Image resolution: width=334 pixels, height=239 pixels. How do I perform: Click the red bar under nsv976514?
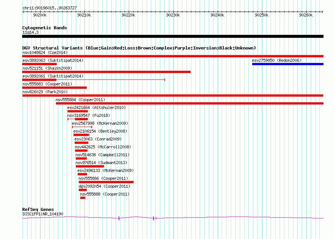click(x=90, y=166)
